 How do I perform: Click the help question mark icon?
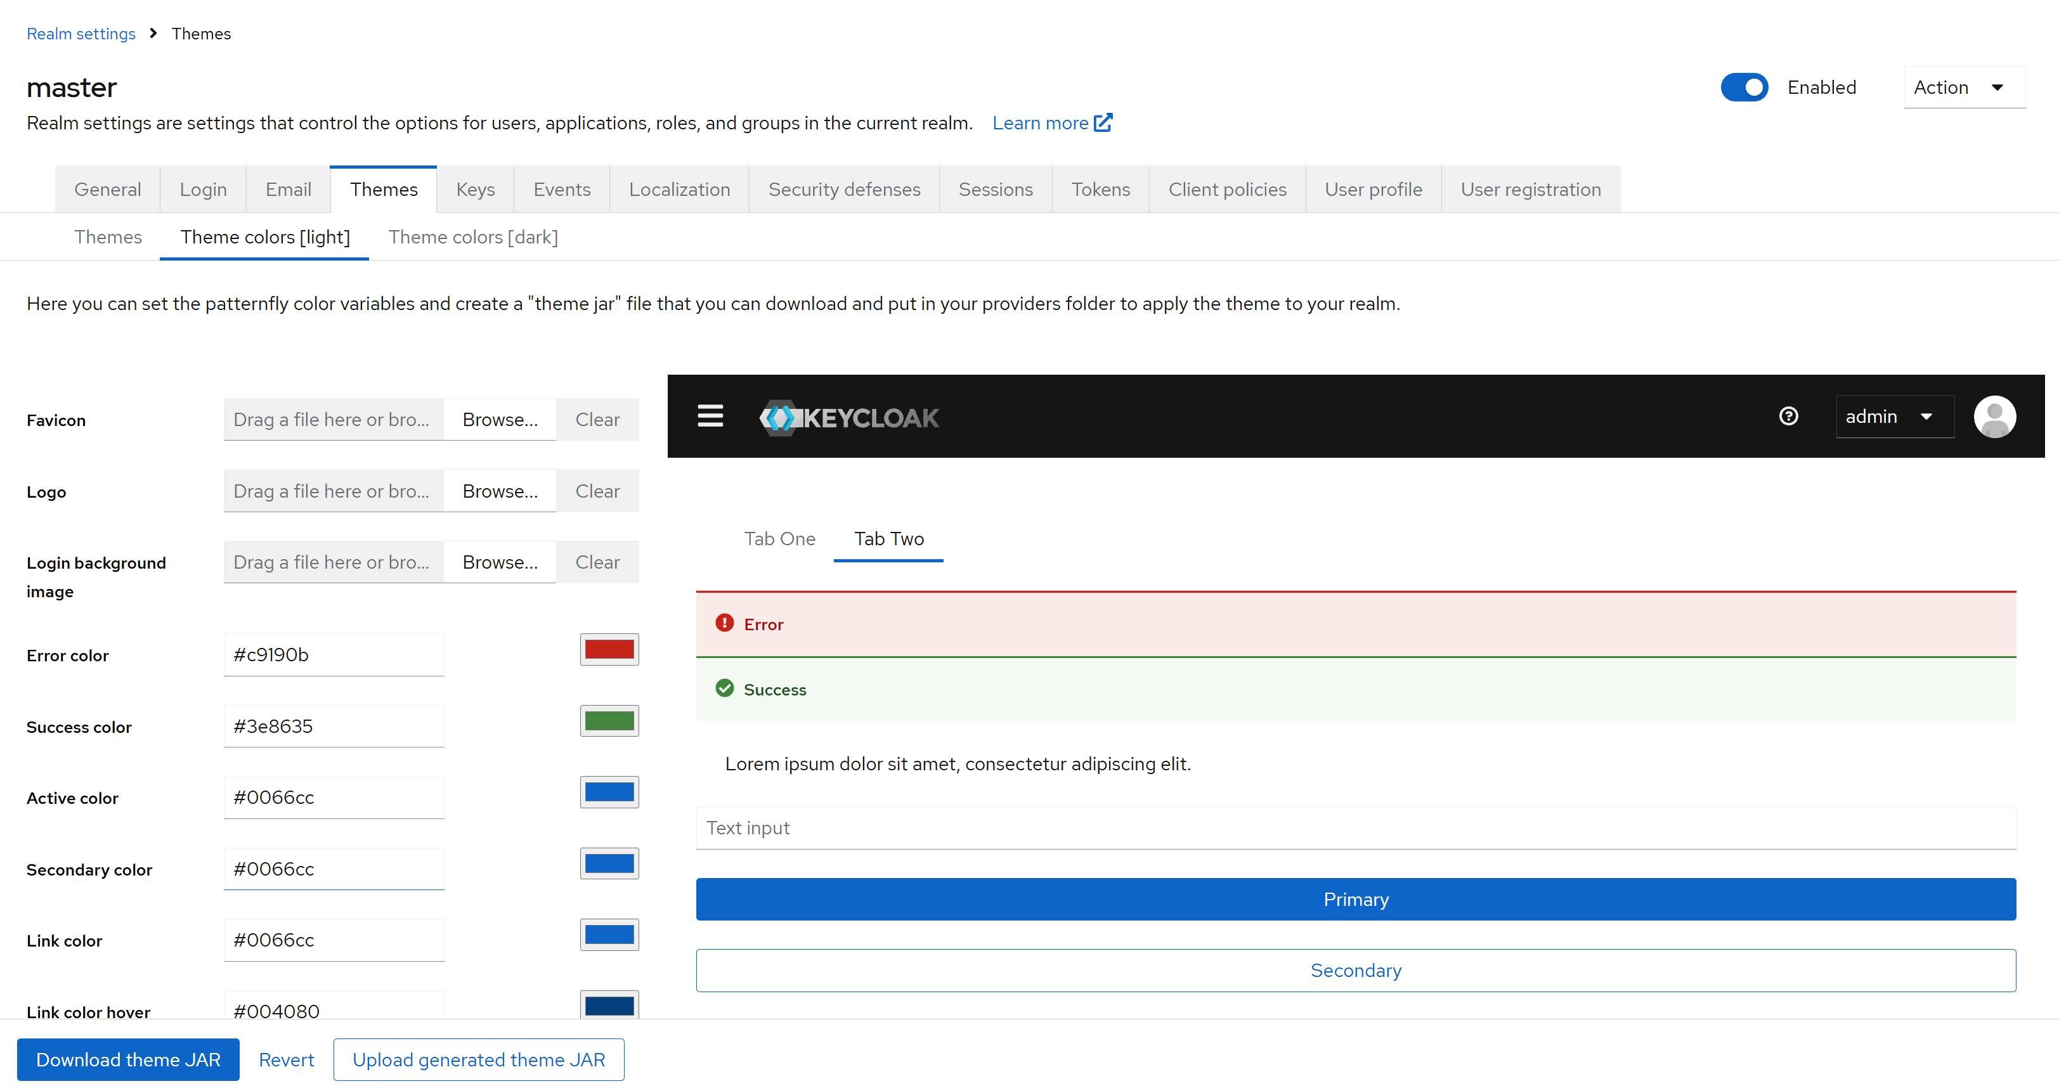1788,417
